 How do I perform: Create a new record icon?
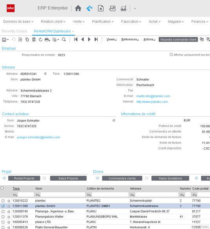point(20,39)
